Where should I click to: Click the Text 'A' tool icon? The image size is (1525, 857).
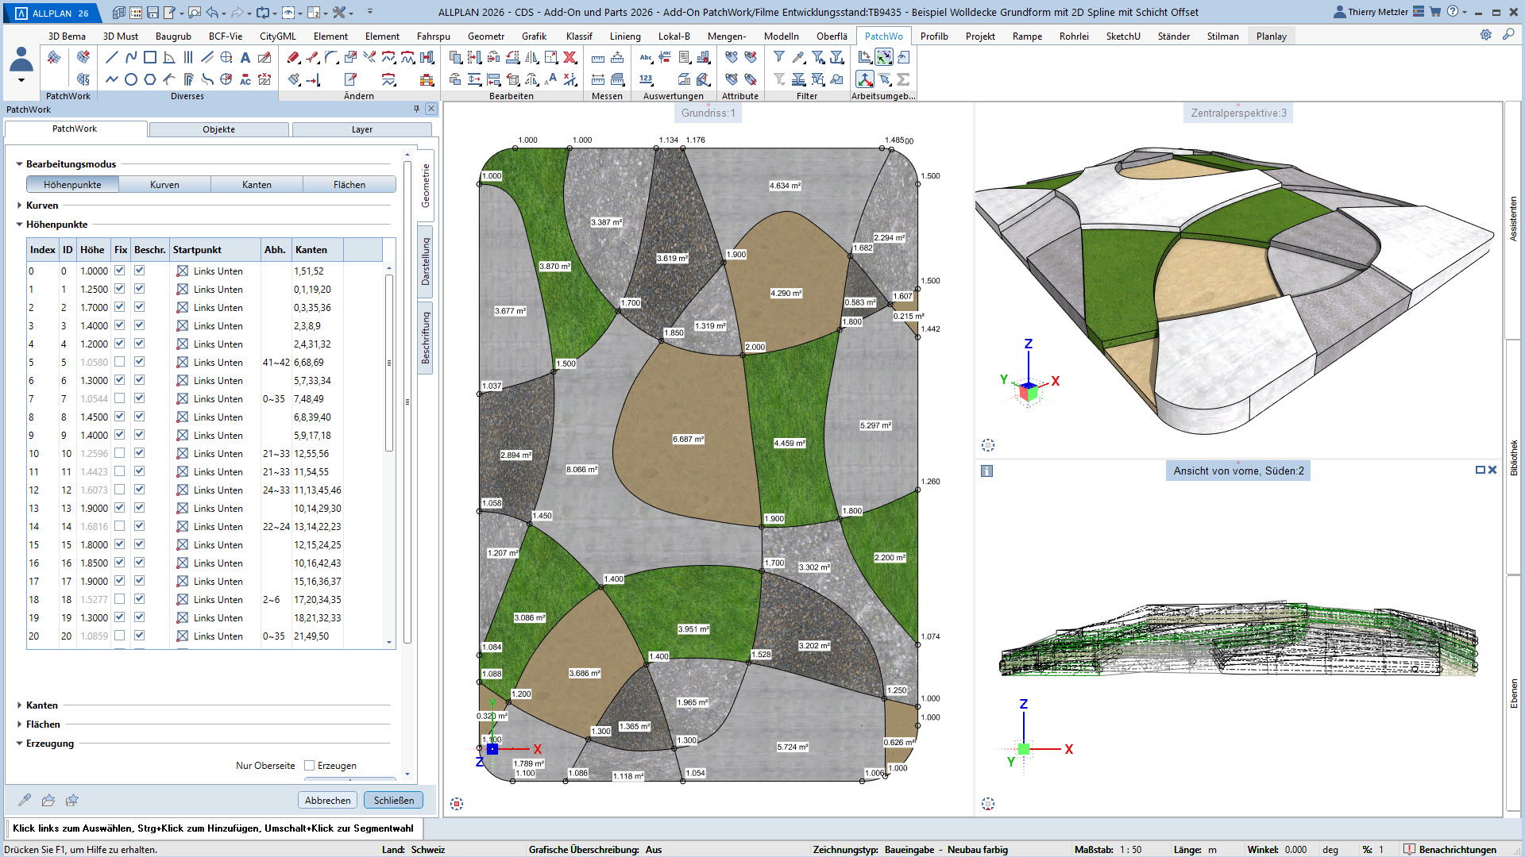click(x=245, y=57)
